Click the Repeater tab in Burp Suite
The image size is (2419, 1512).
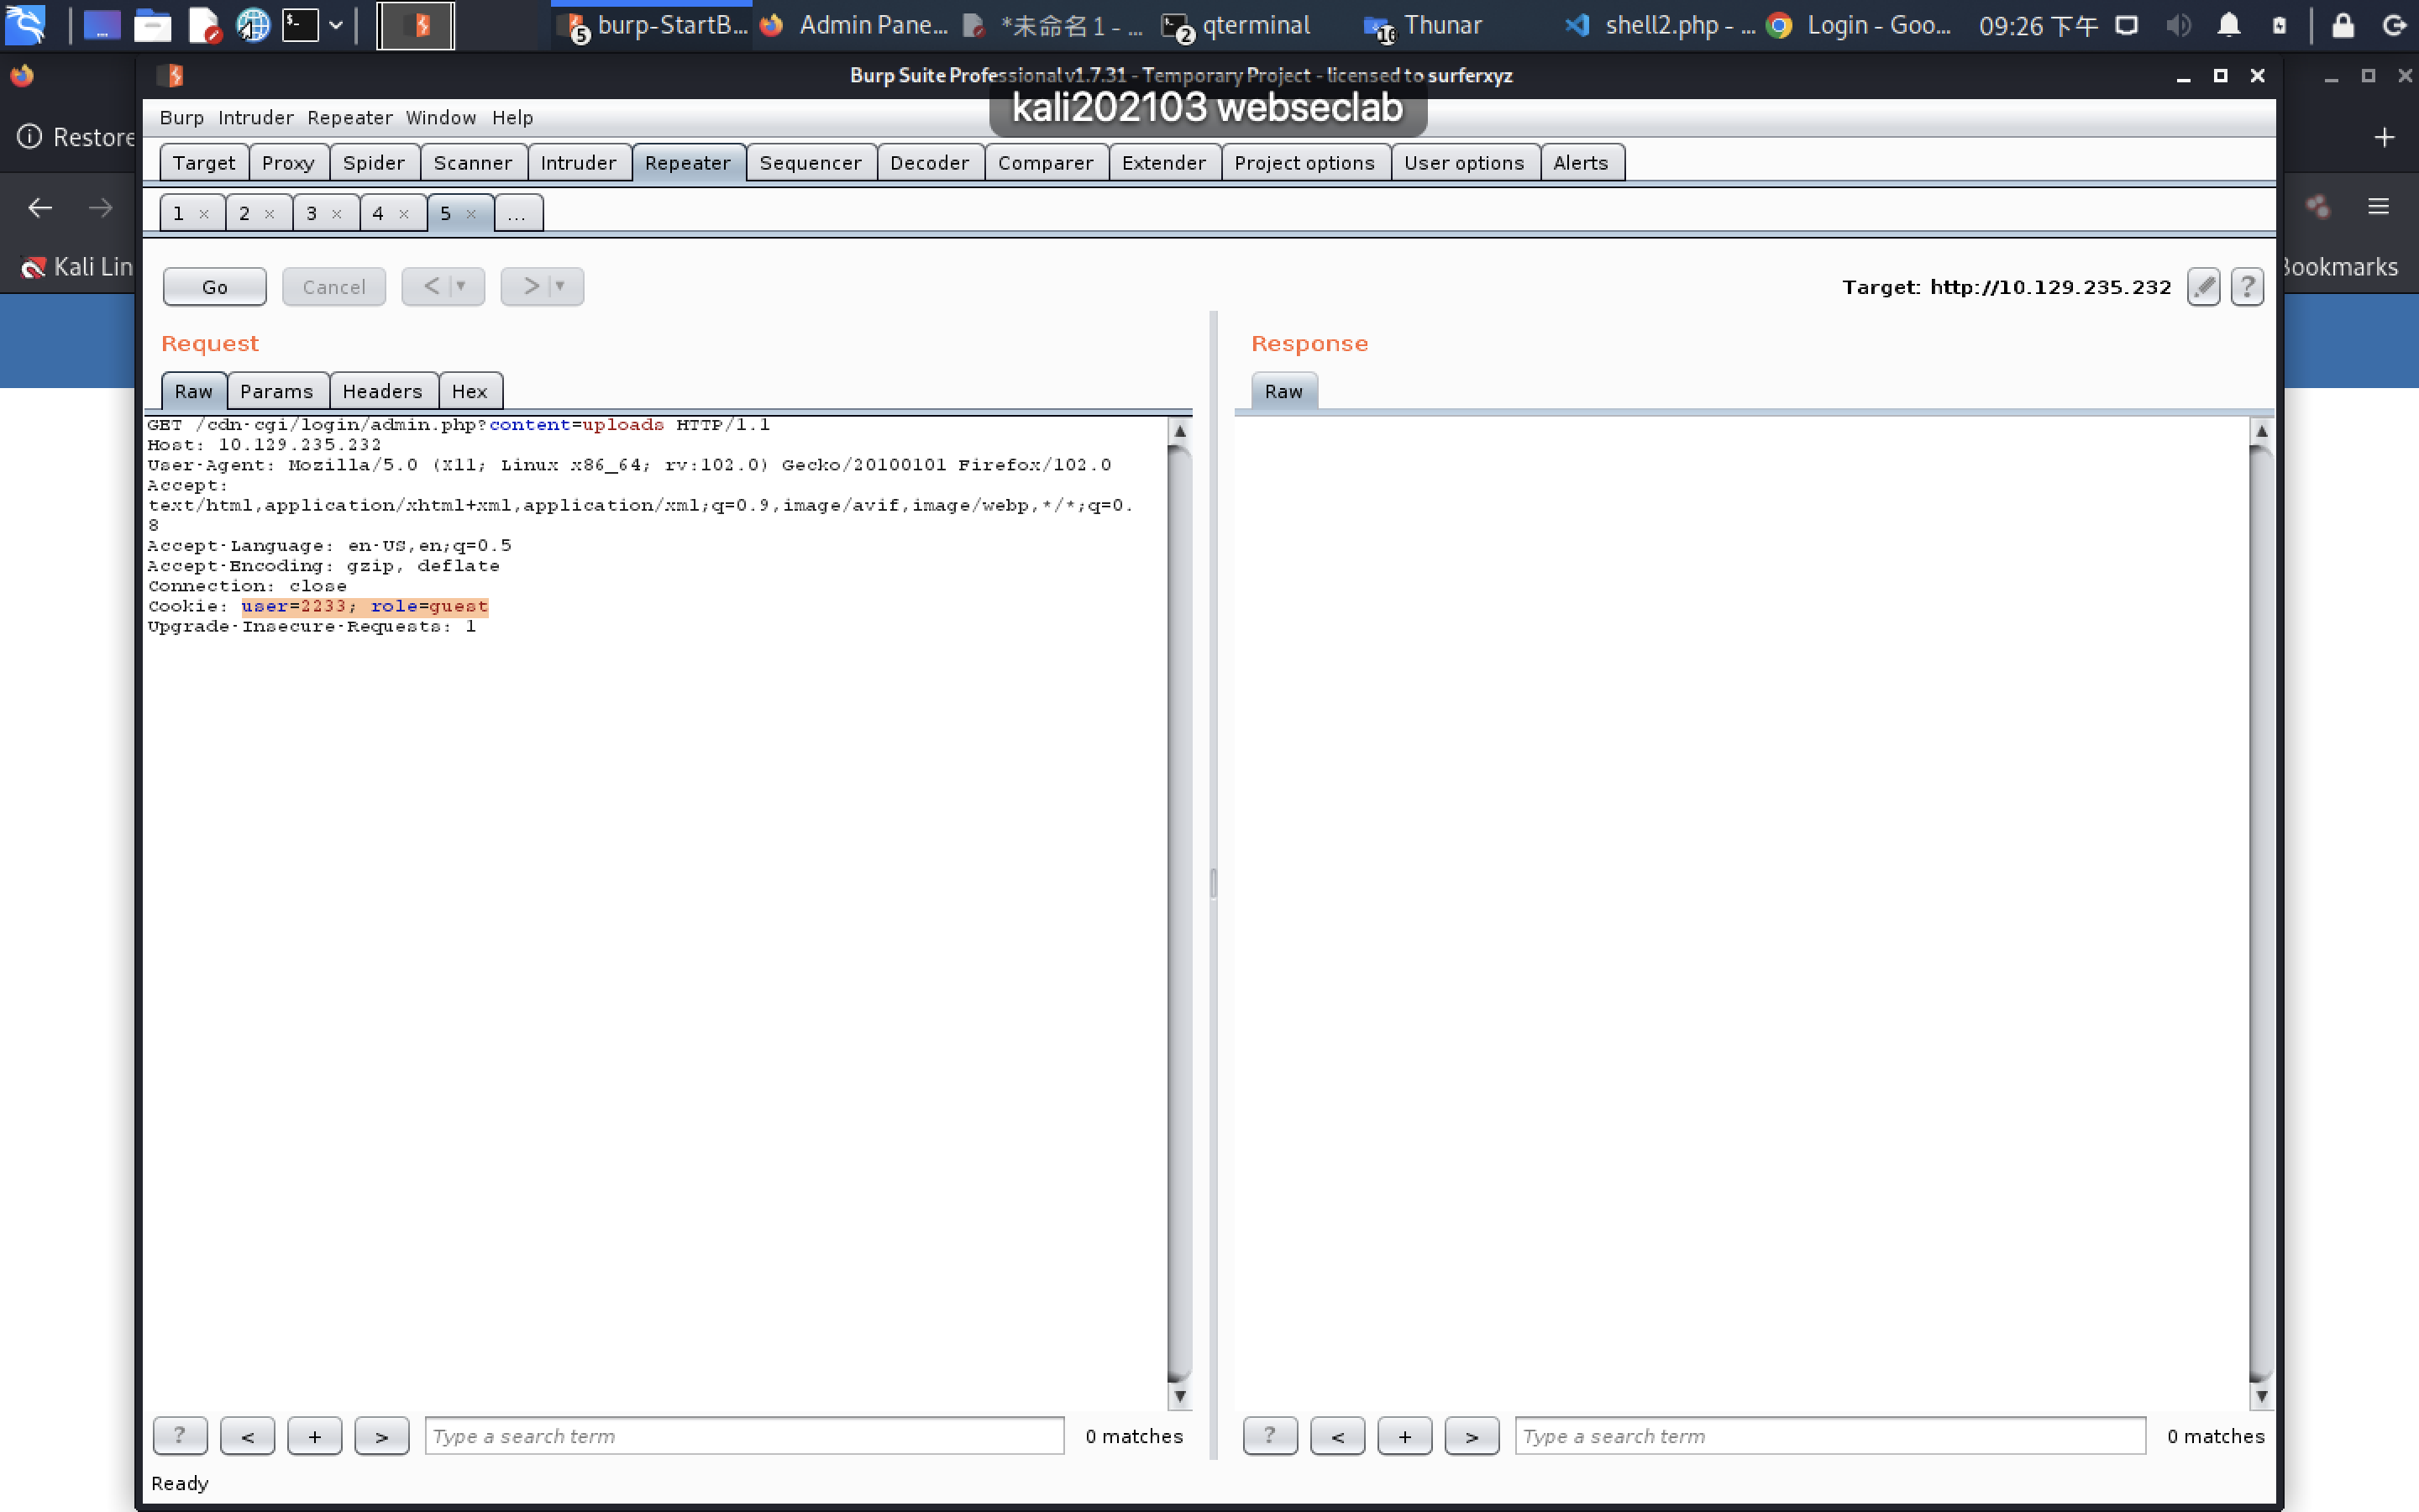(x=686, y=160)
